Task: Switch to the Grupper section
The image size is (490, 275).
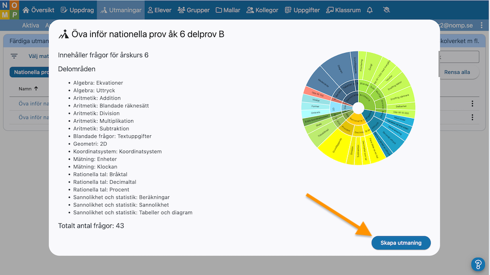Action: coord(194,10)
